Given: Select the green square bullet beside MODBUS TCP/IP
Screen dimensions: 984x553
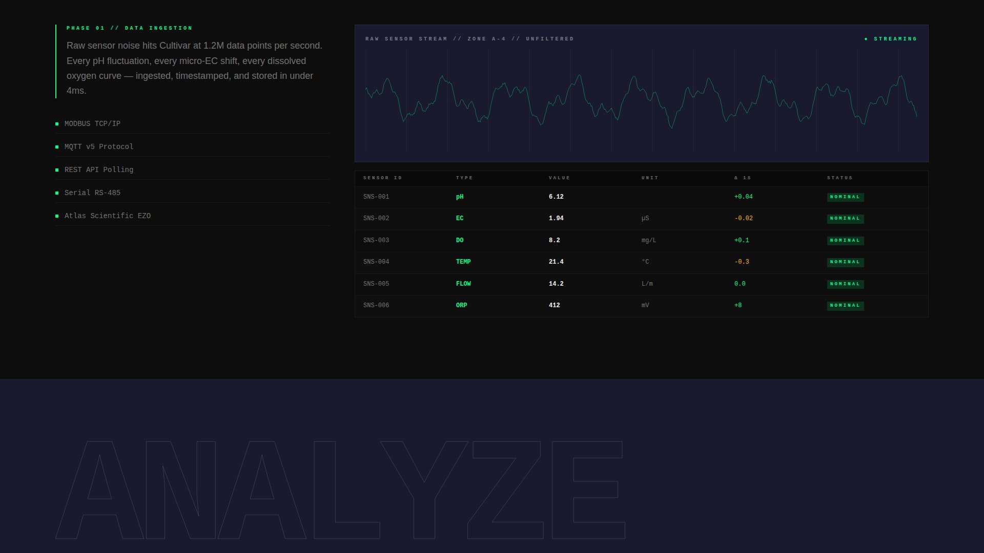Looking at the screenshot, I should (x=57, y=123).
